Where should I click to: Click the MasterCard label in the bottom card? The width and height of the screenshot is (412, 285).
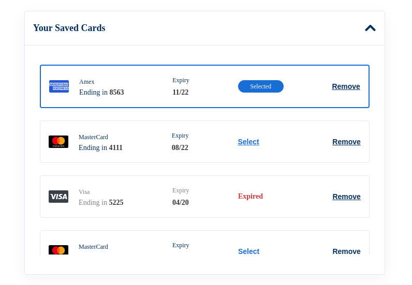(93, 247)
